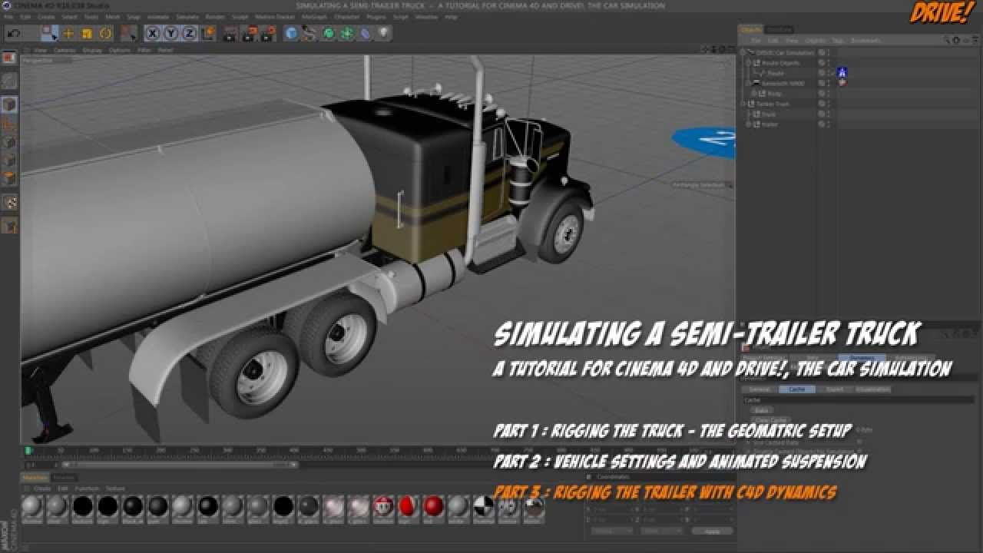
Task: Click Render to Picture Viewer icon
Action: pyautogui.click(x=249, y=34)
